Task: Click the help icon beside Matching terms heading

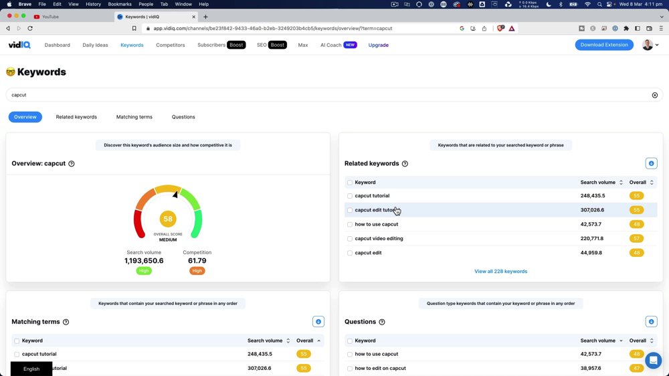Action: coord(66,322)
